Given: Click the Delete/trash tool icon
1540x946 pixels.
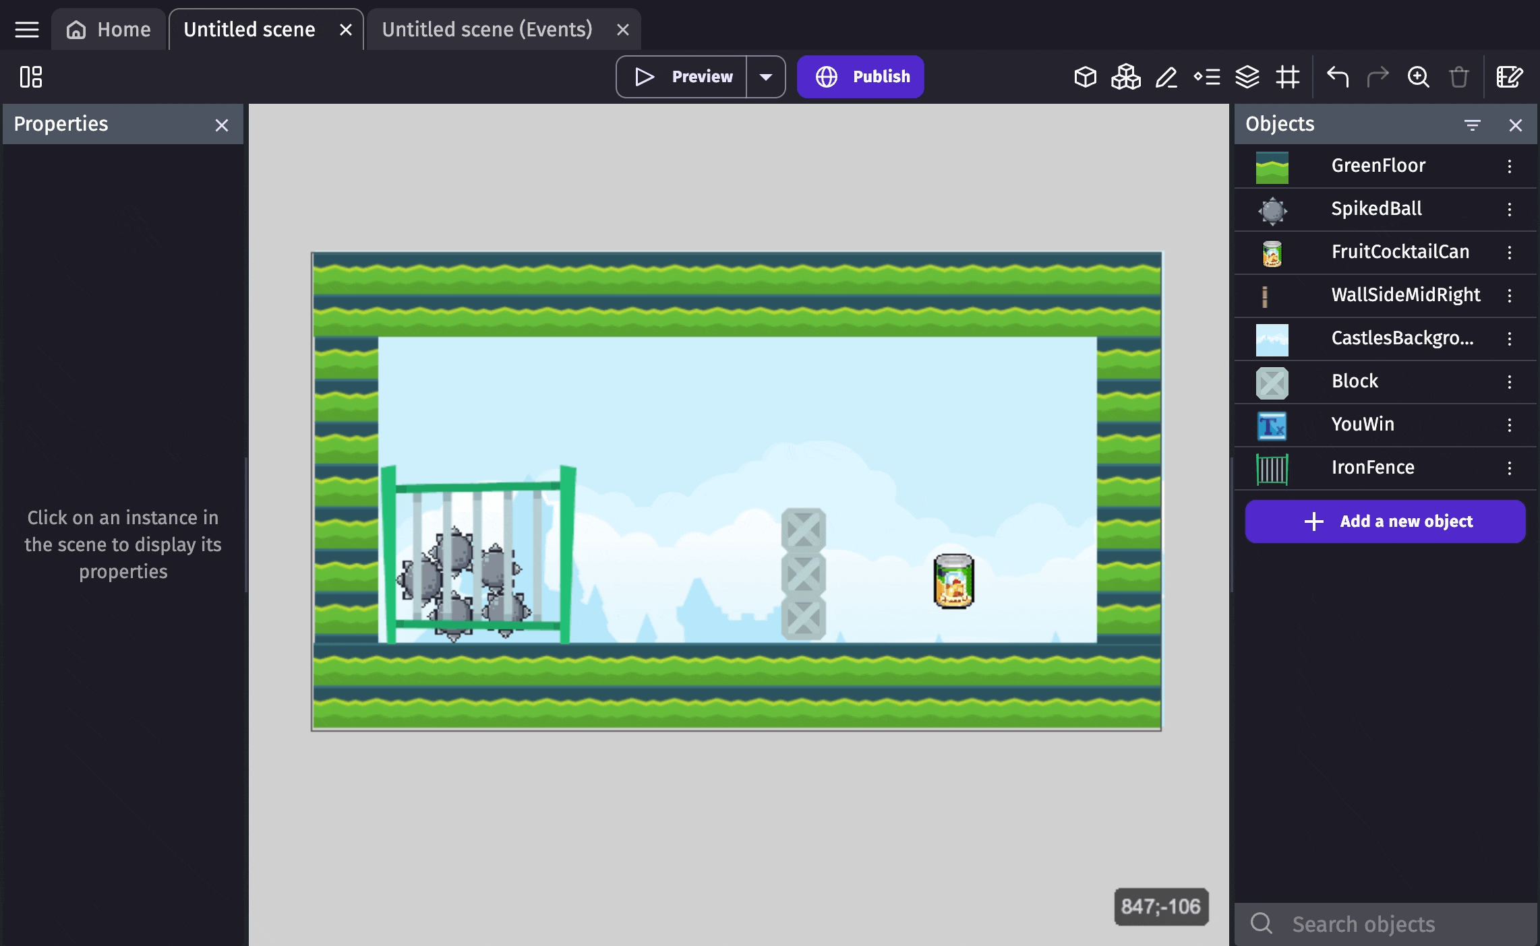Looking at the screenshot, I should tap(1458, 76).
